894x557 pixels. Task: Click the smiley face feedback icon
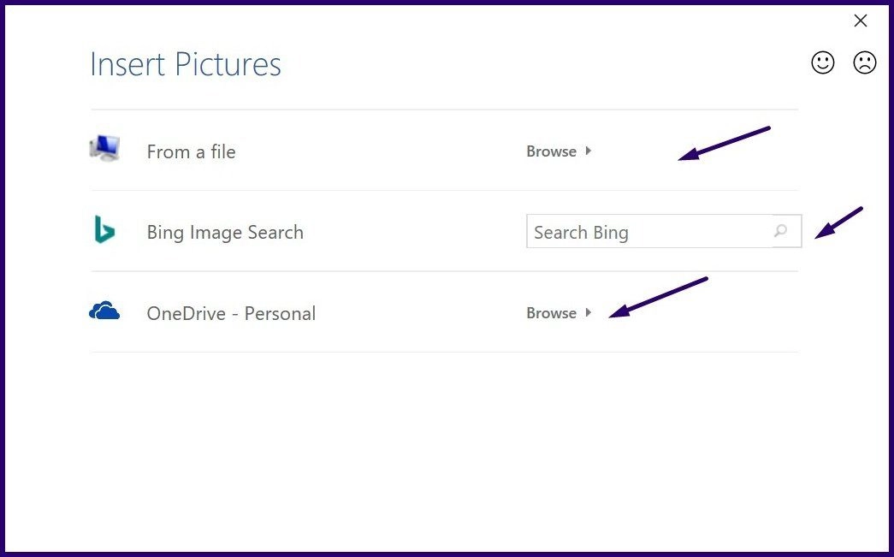[x=822, y=62]
